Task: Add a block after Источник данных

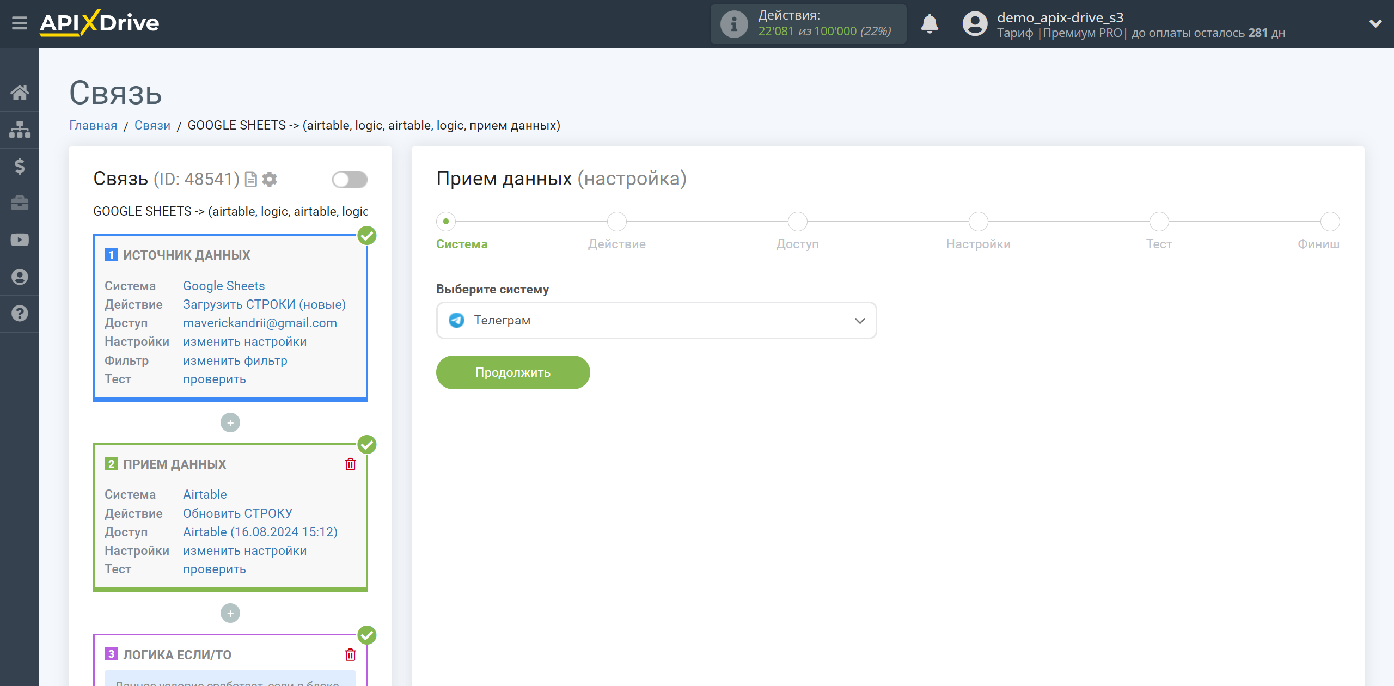Action: click(x=230, y=423)
